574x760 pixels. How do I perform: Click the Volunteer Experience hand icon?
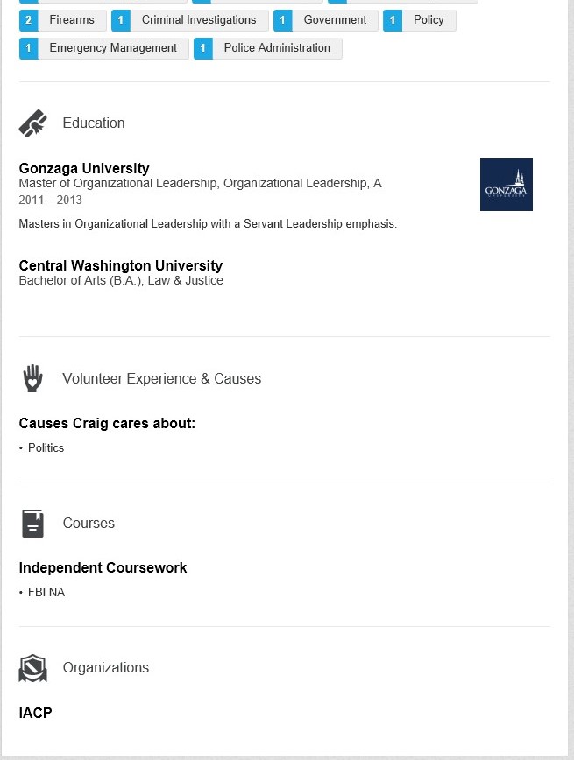click(32, 378)
